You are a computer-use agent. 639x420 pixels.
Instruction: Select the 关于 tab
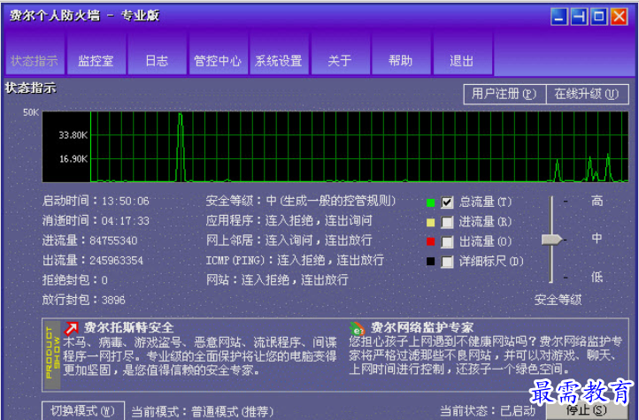(340, 54)
